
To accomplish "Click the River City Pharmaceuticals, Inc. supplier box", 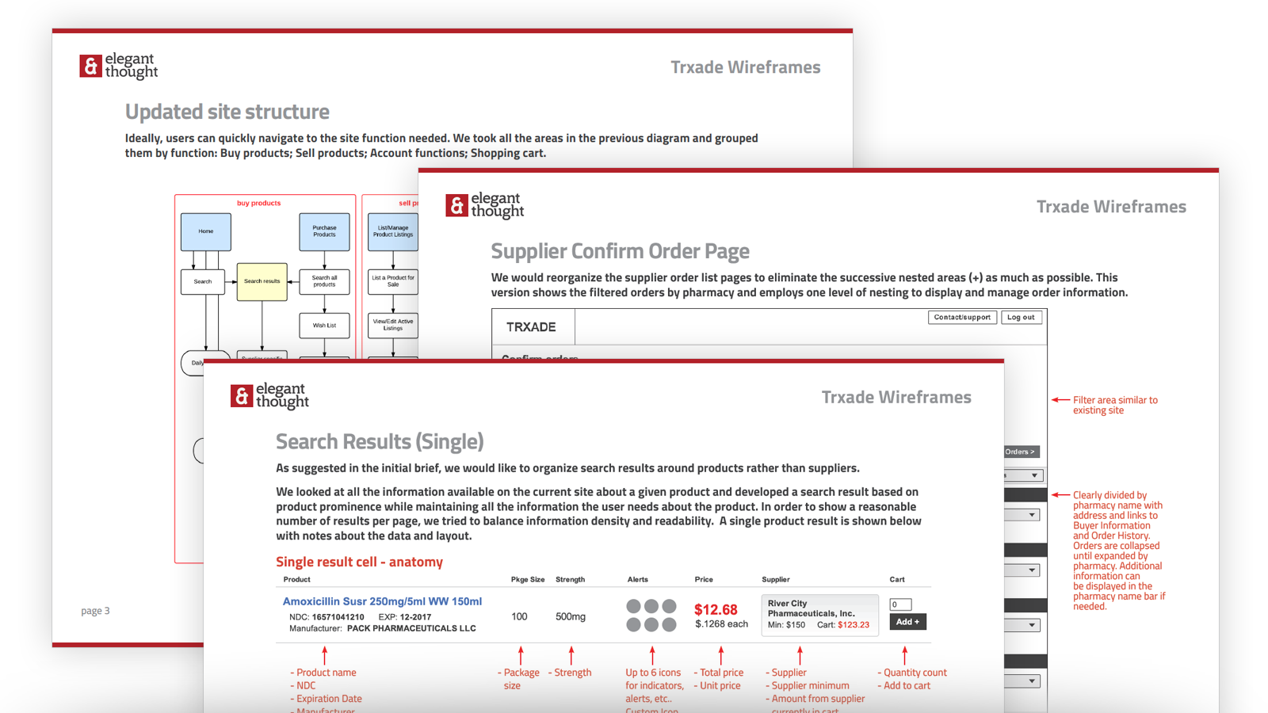I will 820,616.
